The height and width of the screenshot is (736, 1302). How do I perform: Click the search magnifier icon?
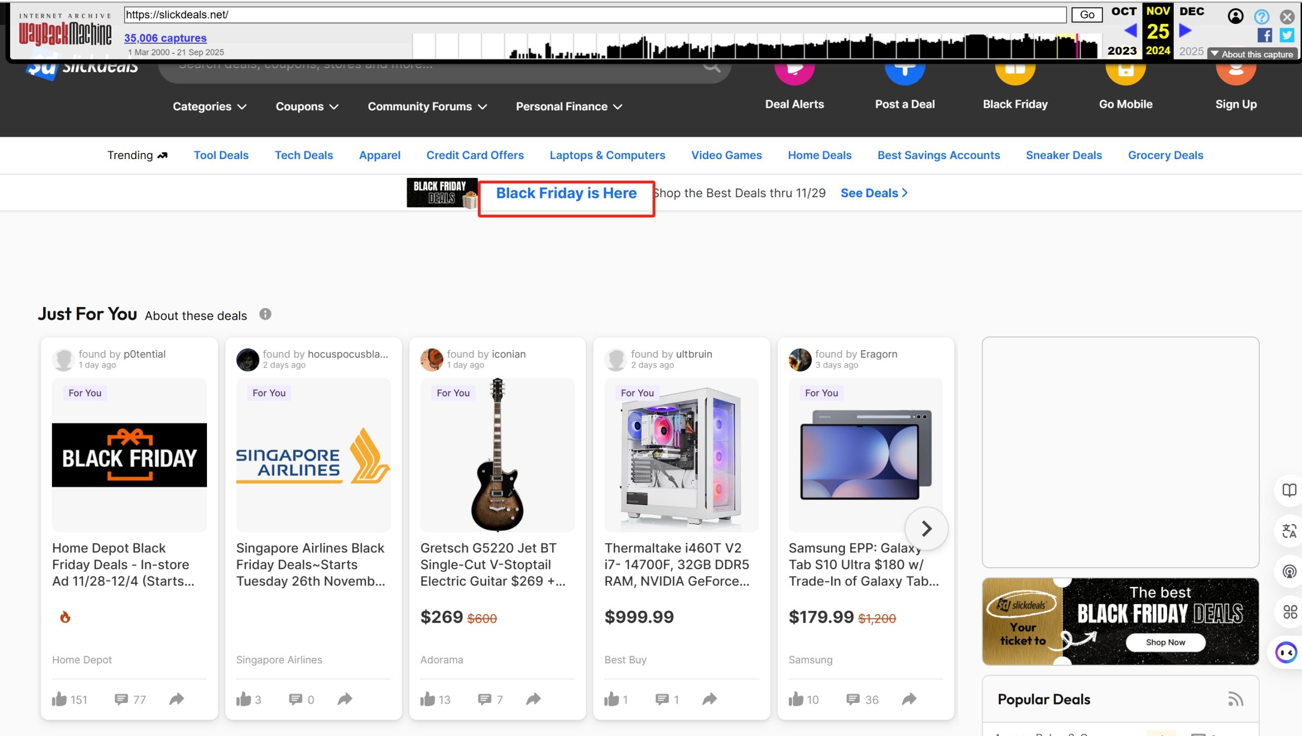tap(711, 68)
